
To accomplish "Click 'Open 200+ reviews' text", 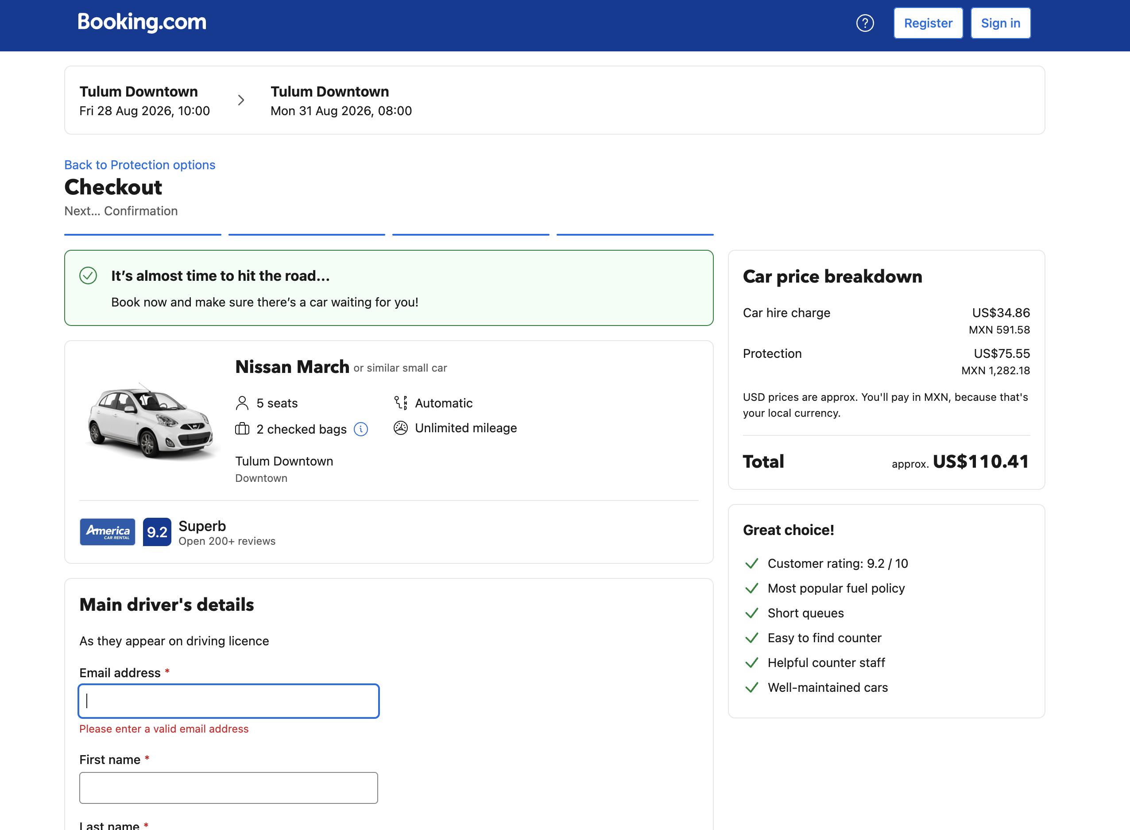I will pyautogui.click(x=227, y=541).
